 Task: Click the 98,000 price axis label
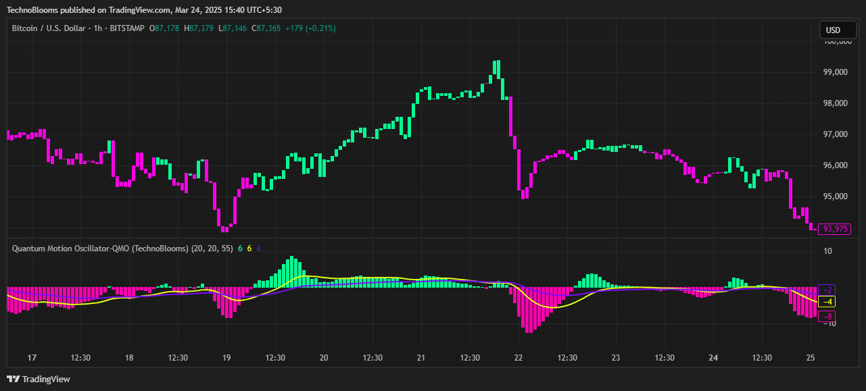[836, 103]
